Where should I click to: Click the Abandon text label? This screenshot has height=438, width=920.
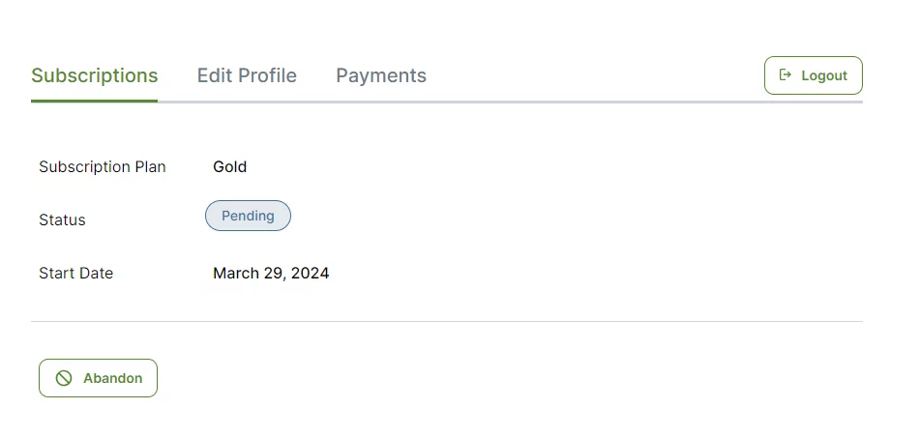click(x=112, y=378)
